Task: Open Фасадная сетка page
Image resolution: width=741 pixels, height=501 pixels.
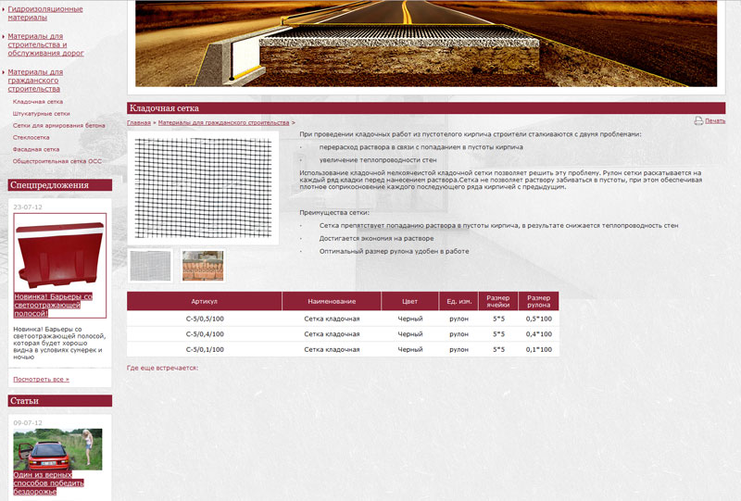Action: [x=37, y=149]
